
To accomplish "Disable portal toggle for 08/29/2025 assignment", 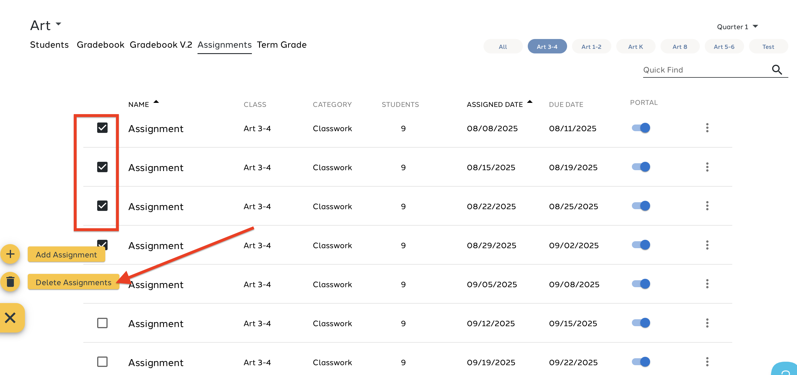I will pyautogui.click(x=641, y=245).
